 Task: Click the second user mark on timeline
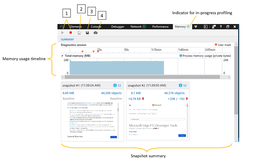click(x=93, y=52)
